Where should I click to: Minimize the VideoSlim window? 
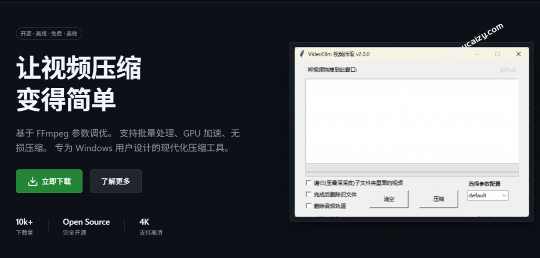(477, 54)
